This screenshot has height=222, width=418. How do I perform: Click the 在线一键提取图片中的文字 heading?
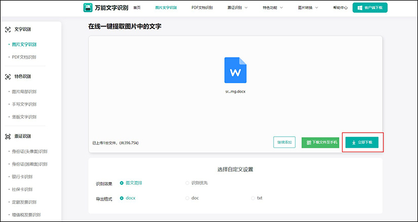(125, 26)
